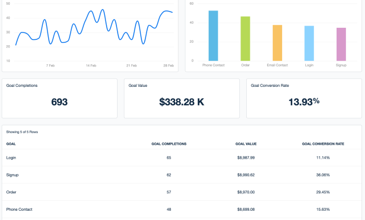Viewport: 365px width, 220px height.
Task: Click the Signup bar chart label
Action: 341,65
